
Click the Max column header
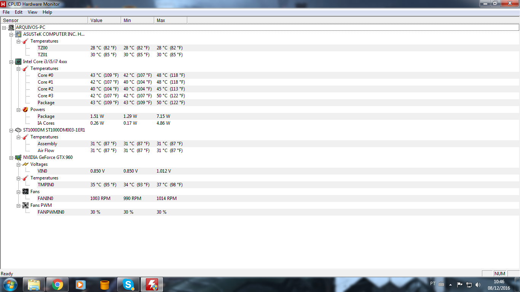click(x=171, y=20)
